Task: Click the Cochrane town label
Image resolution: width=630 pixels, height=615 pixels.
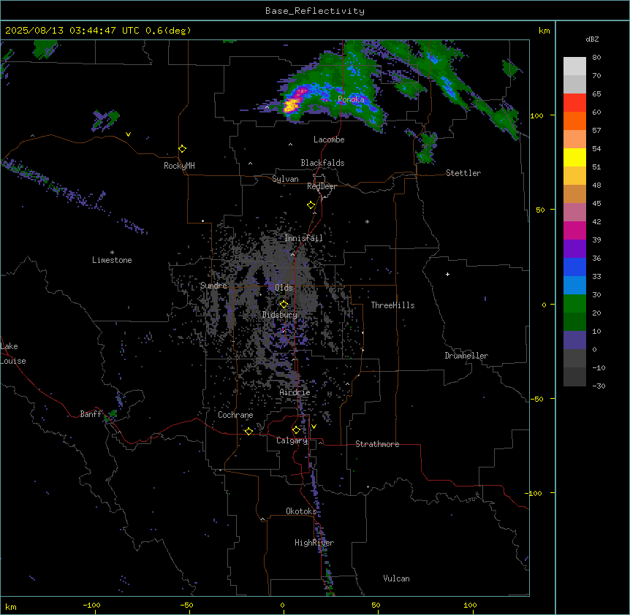Action: point(235,415)
